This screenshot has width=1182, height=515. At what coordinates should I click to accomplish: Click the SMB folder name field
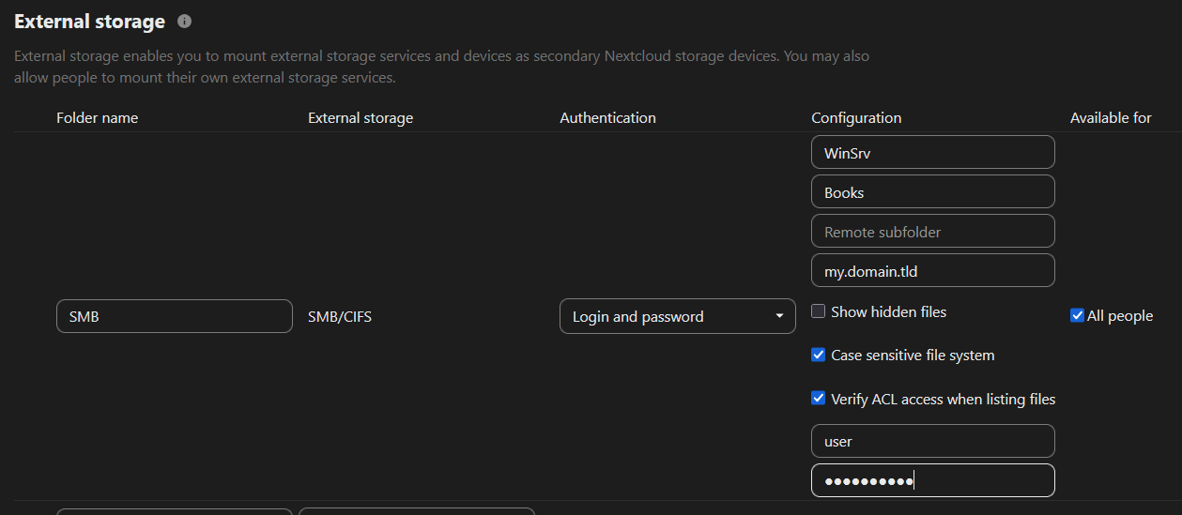175,316
